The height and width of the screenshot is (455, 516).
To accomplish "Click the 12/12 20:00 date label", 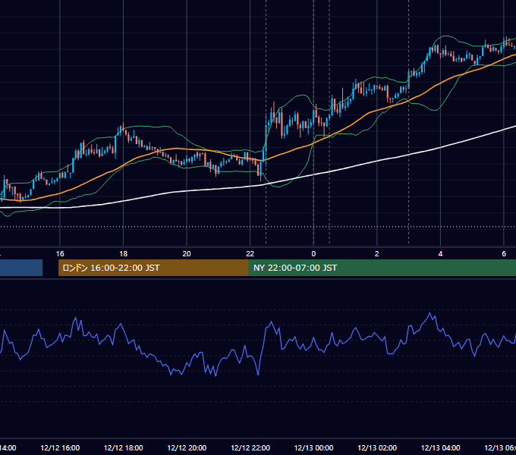I will click(187, 447).
